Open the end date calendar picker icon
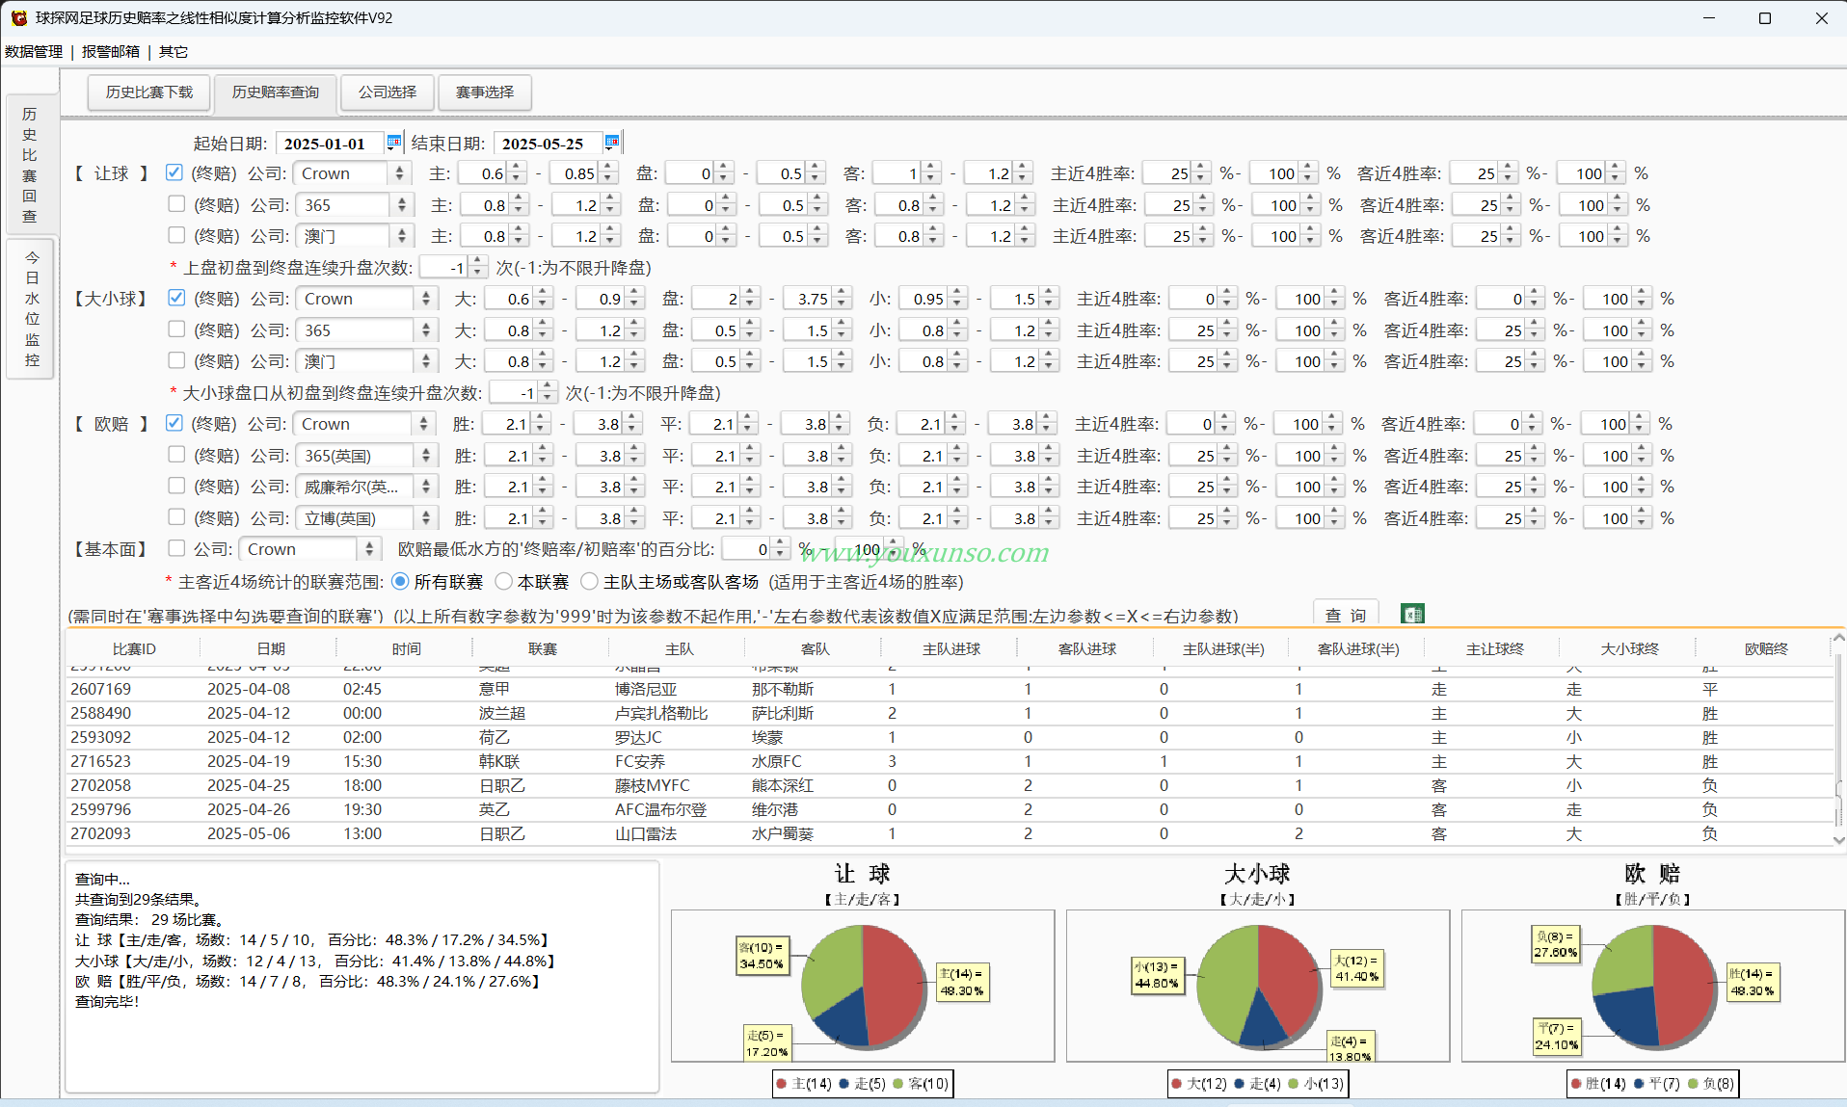 (x=611, y=143)
